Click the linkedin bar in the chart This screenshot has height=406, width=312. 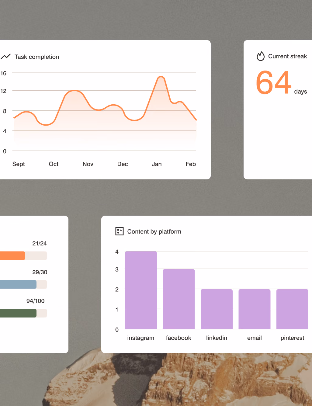(x=217, y=309)
